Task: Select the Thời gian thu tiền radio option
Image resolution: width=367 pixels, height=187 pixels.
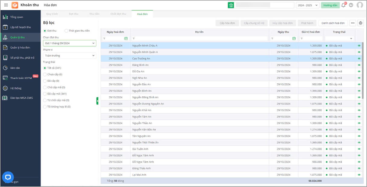Action: (66, 31)
